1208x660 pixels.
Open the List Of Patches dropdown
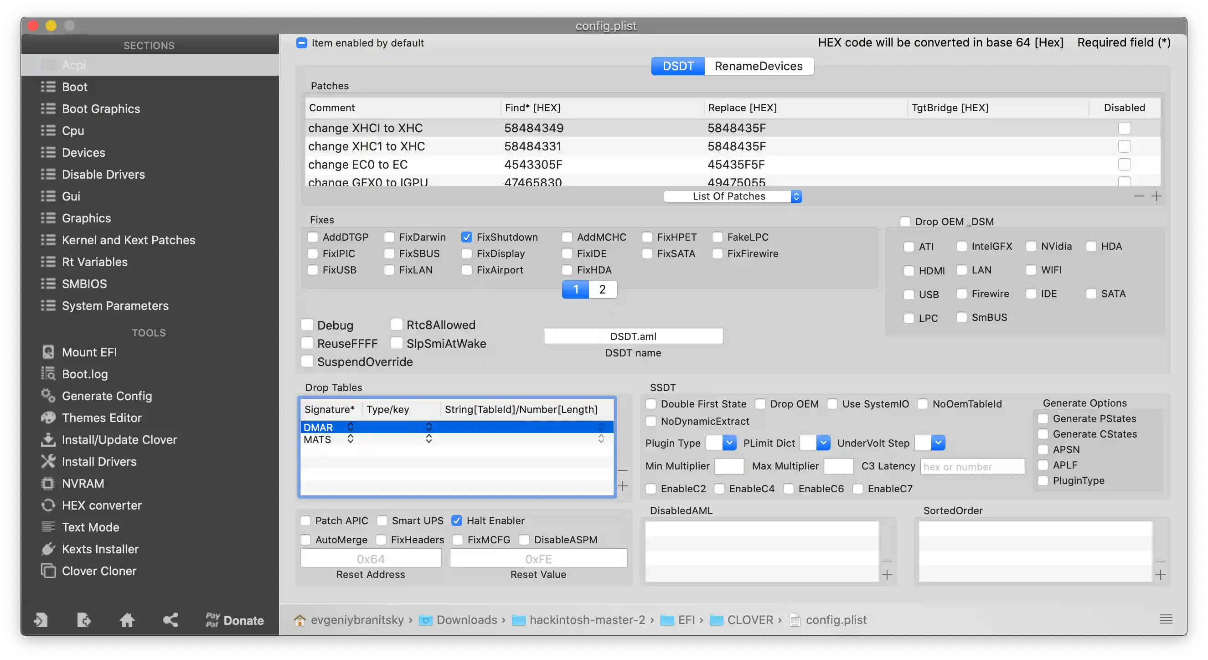click(x=733, y=196)
